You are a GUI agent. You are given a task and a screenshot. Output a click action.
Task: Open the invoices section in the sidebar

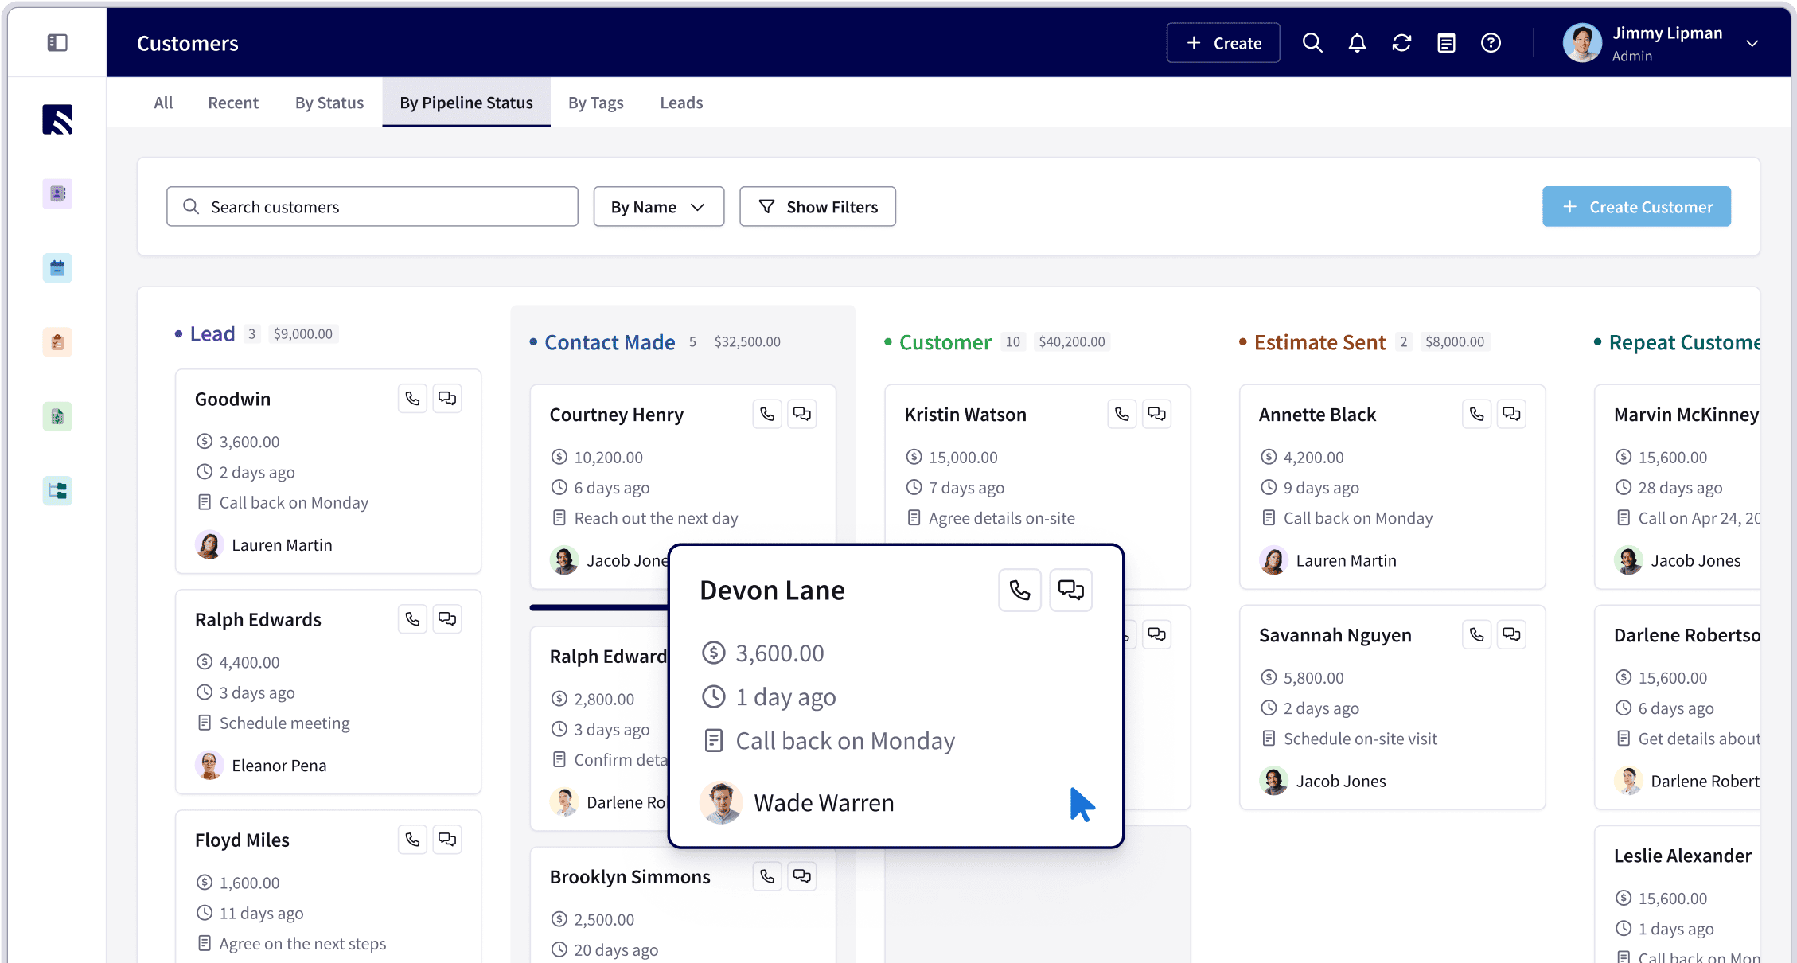pos(57,415)
